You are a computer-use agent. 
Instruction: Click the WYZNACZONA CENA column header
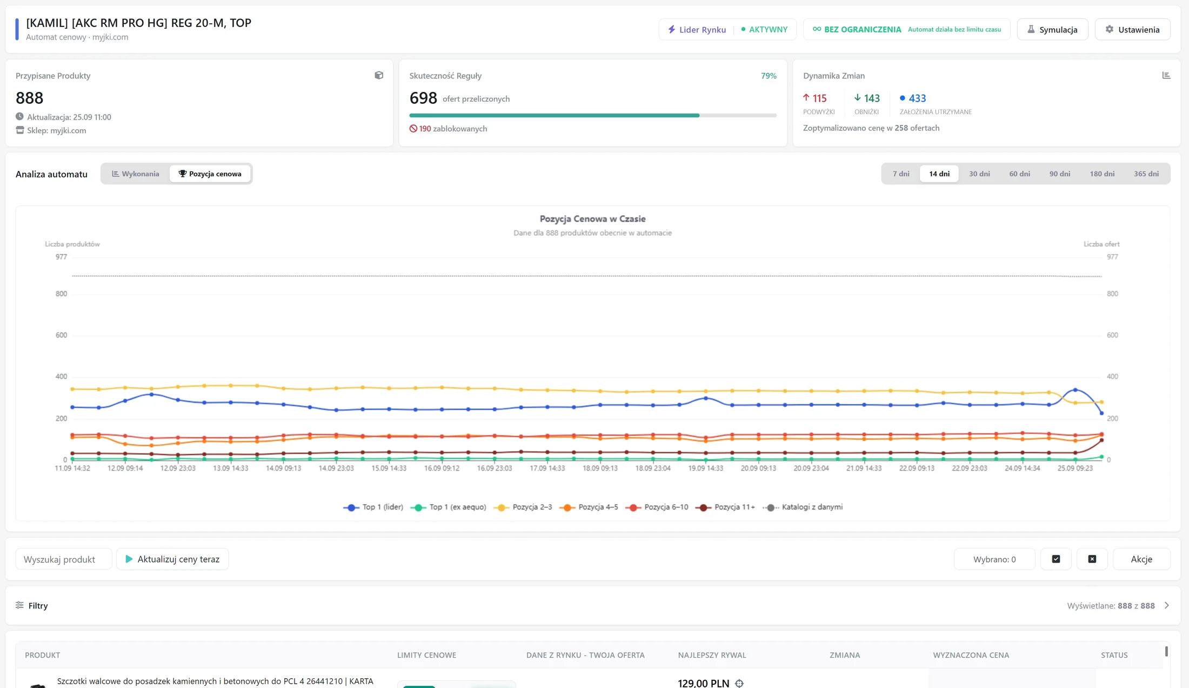(x=971, y=655)
